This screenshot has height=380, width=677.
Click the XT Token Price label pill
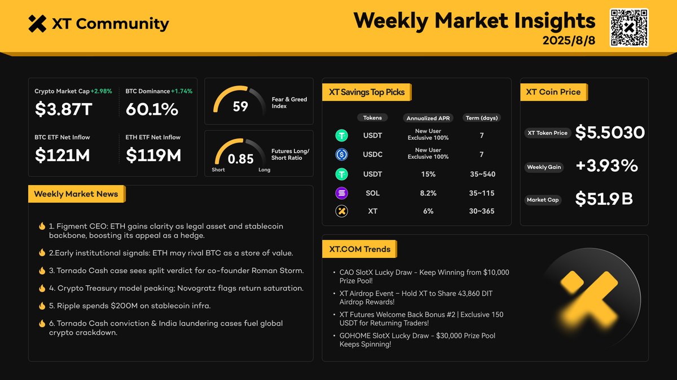click(x=547, y=133)
